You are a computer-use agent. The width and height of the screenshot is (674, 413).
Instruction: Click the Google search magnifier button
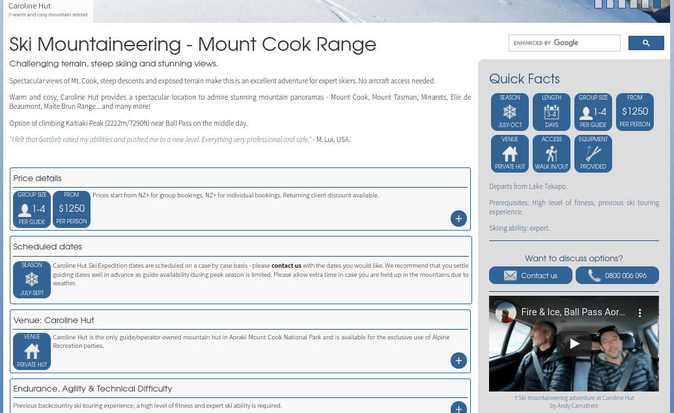pos(646,43)
